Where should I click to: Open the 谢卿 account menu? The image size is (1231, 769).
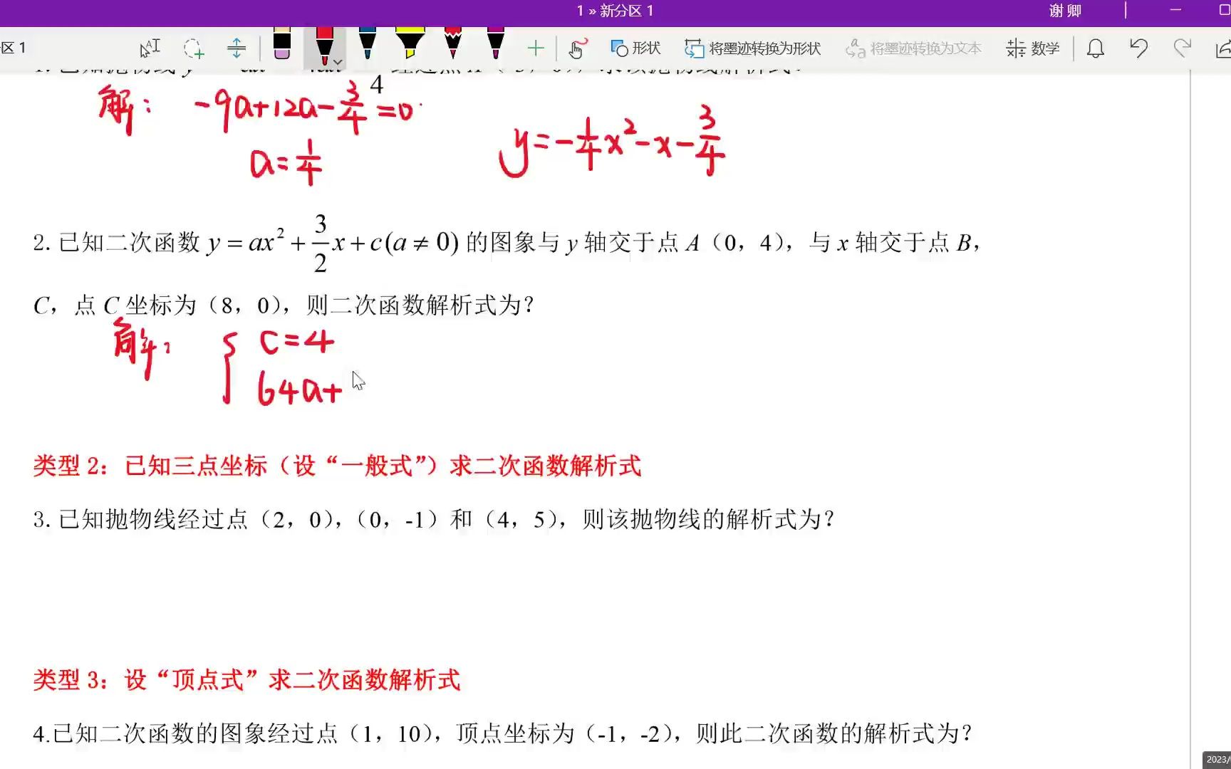[x=1065, y=11]
